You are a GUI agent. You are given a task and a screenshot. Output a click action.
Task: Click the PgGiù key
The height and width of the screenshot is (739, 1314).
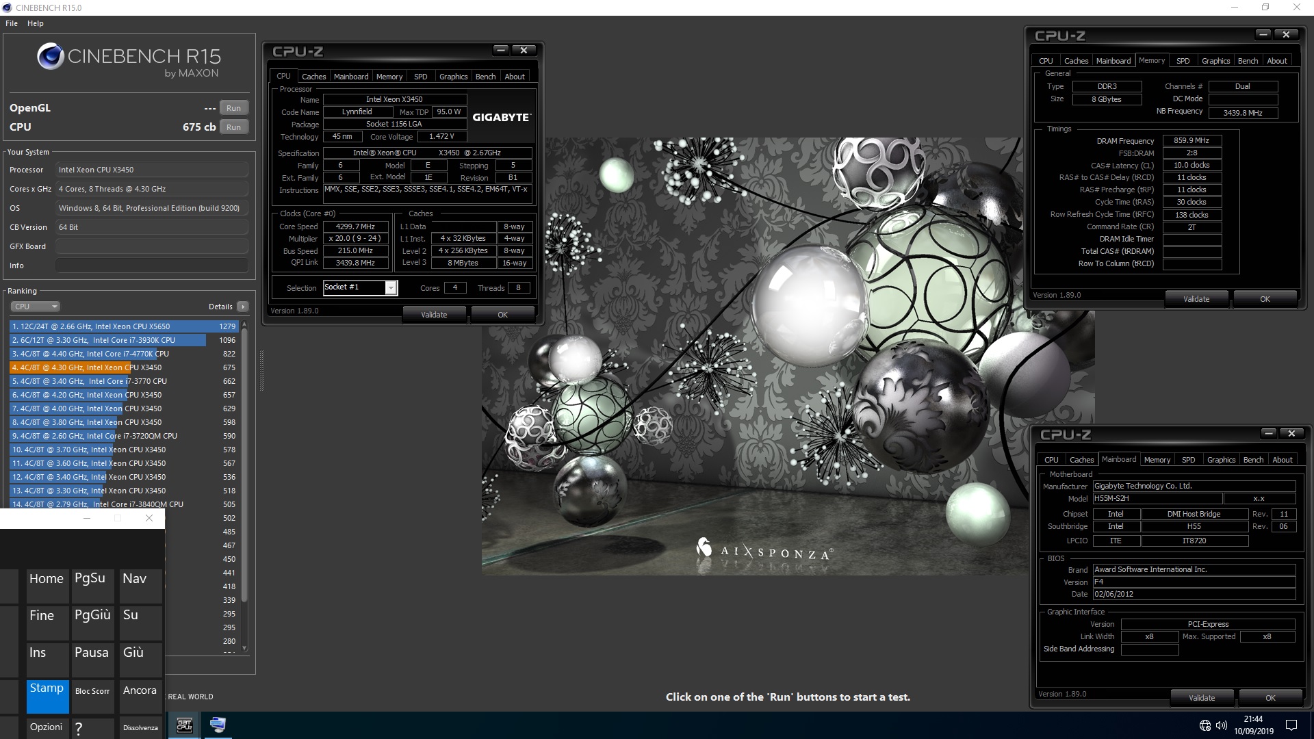coord(93,623)
